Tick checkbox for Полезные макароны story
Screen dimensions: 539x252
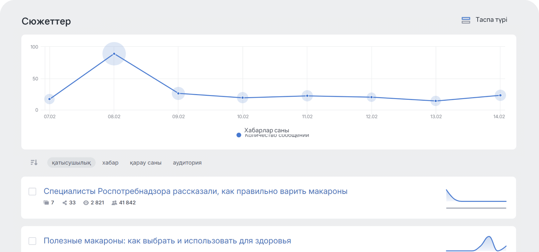[x=32, y=241]
